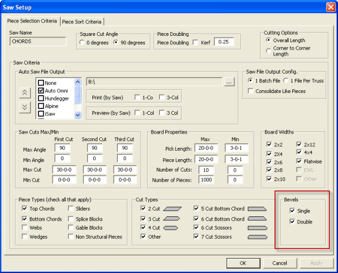This screenshot has height=273, width=338.
Task: Click the 2 Cut shape icon
Action: click(172, 209)
